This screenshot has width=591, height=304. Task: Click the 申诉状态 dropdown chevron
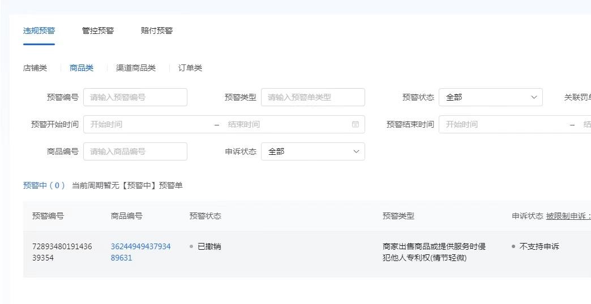pos(356,151)
